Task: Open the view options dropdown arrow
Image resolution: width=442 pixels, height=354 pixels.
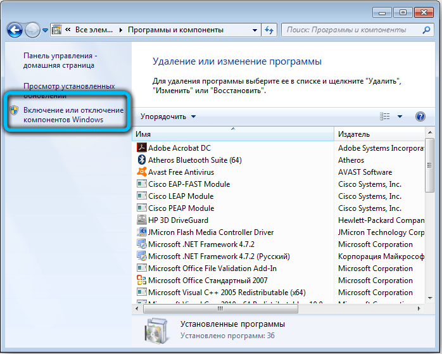Action: point(400,117)
